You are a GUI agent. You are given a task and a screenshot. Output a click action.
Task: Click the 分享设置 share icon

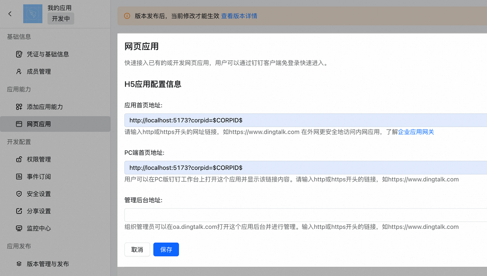point(19,211)
